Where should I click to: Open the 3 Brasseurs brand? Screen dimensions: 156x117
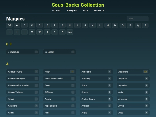point(23,52)
